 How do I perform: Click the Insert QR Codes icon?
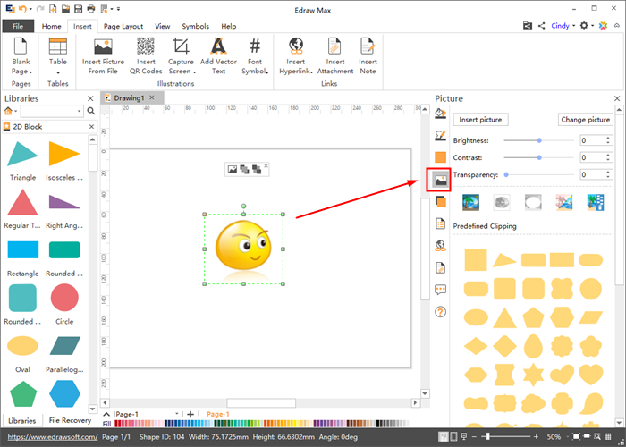point(145,46)
